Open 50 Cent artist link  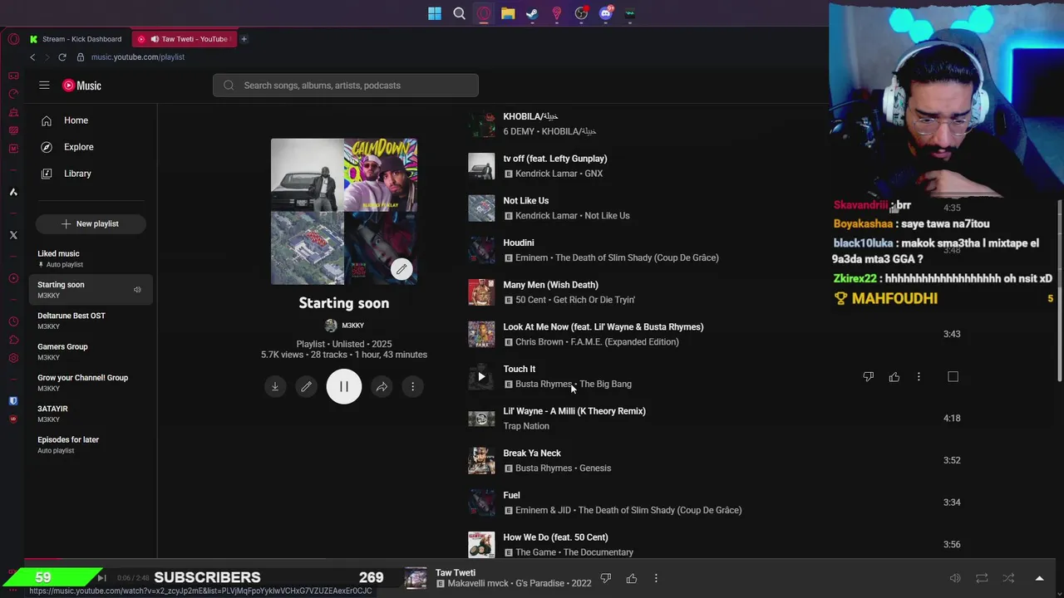[x=533, y=300]
